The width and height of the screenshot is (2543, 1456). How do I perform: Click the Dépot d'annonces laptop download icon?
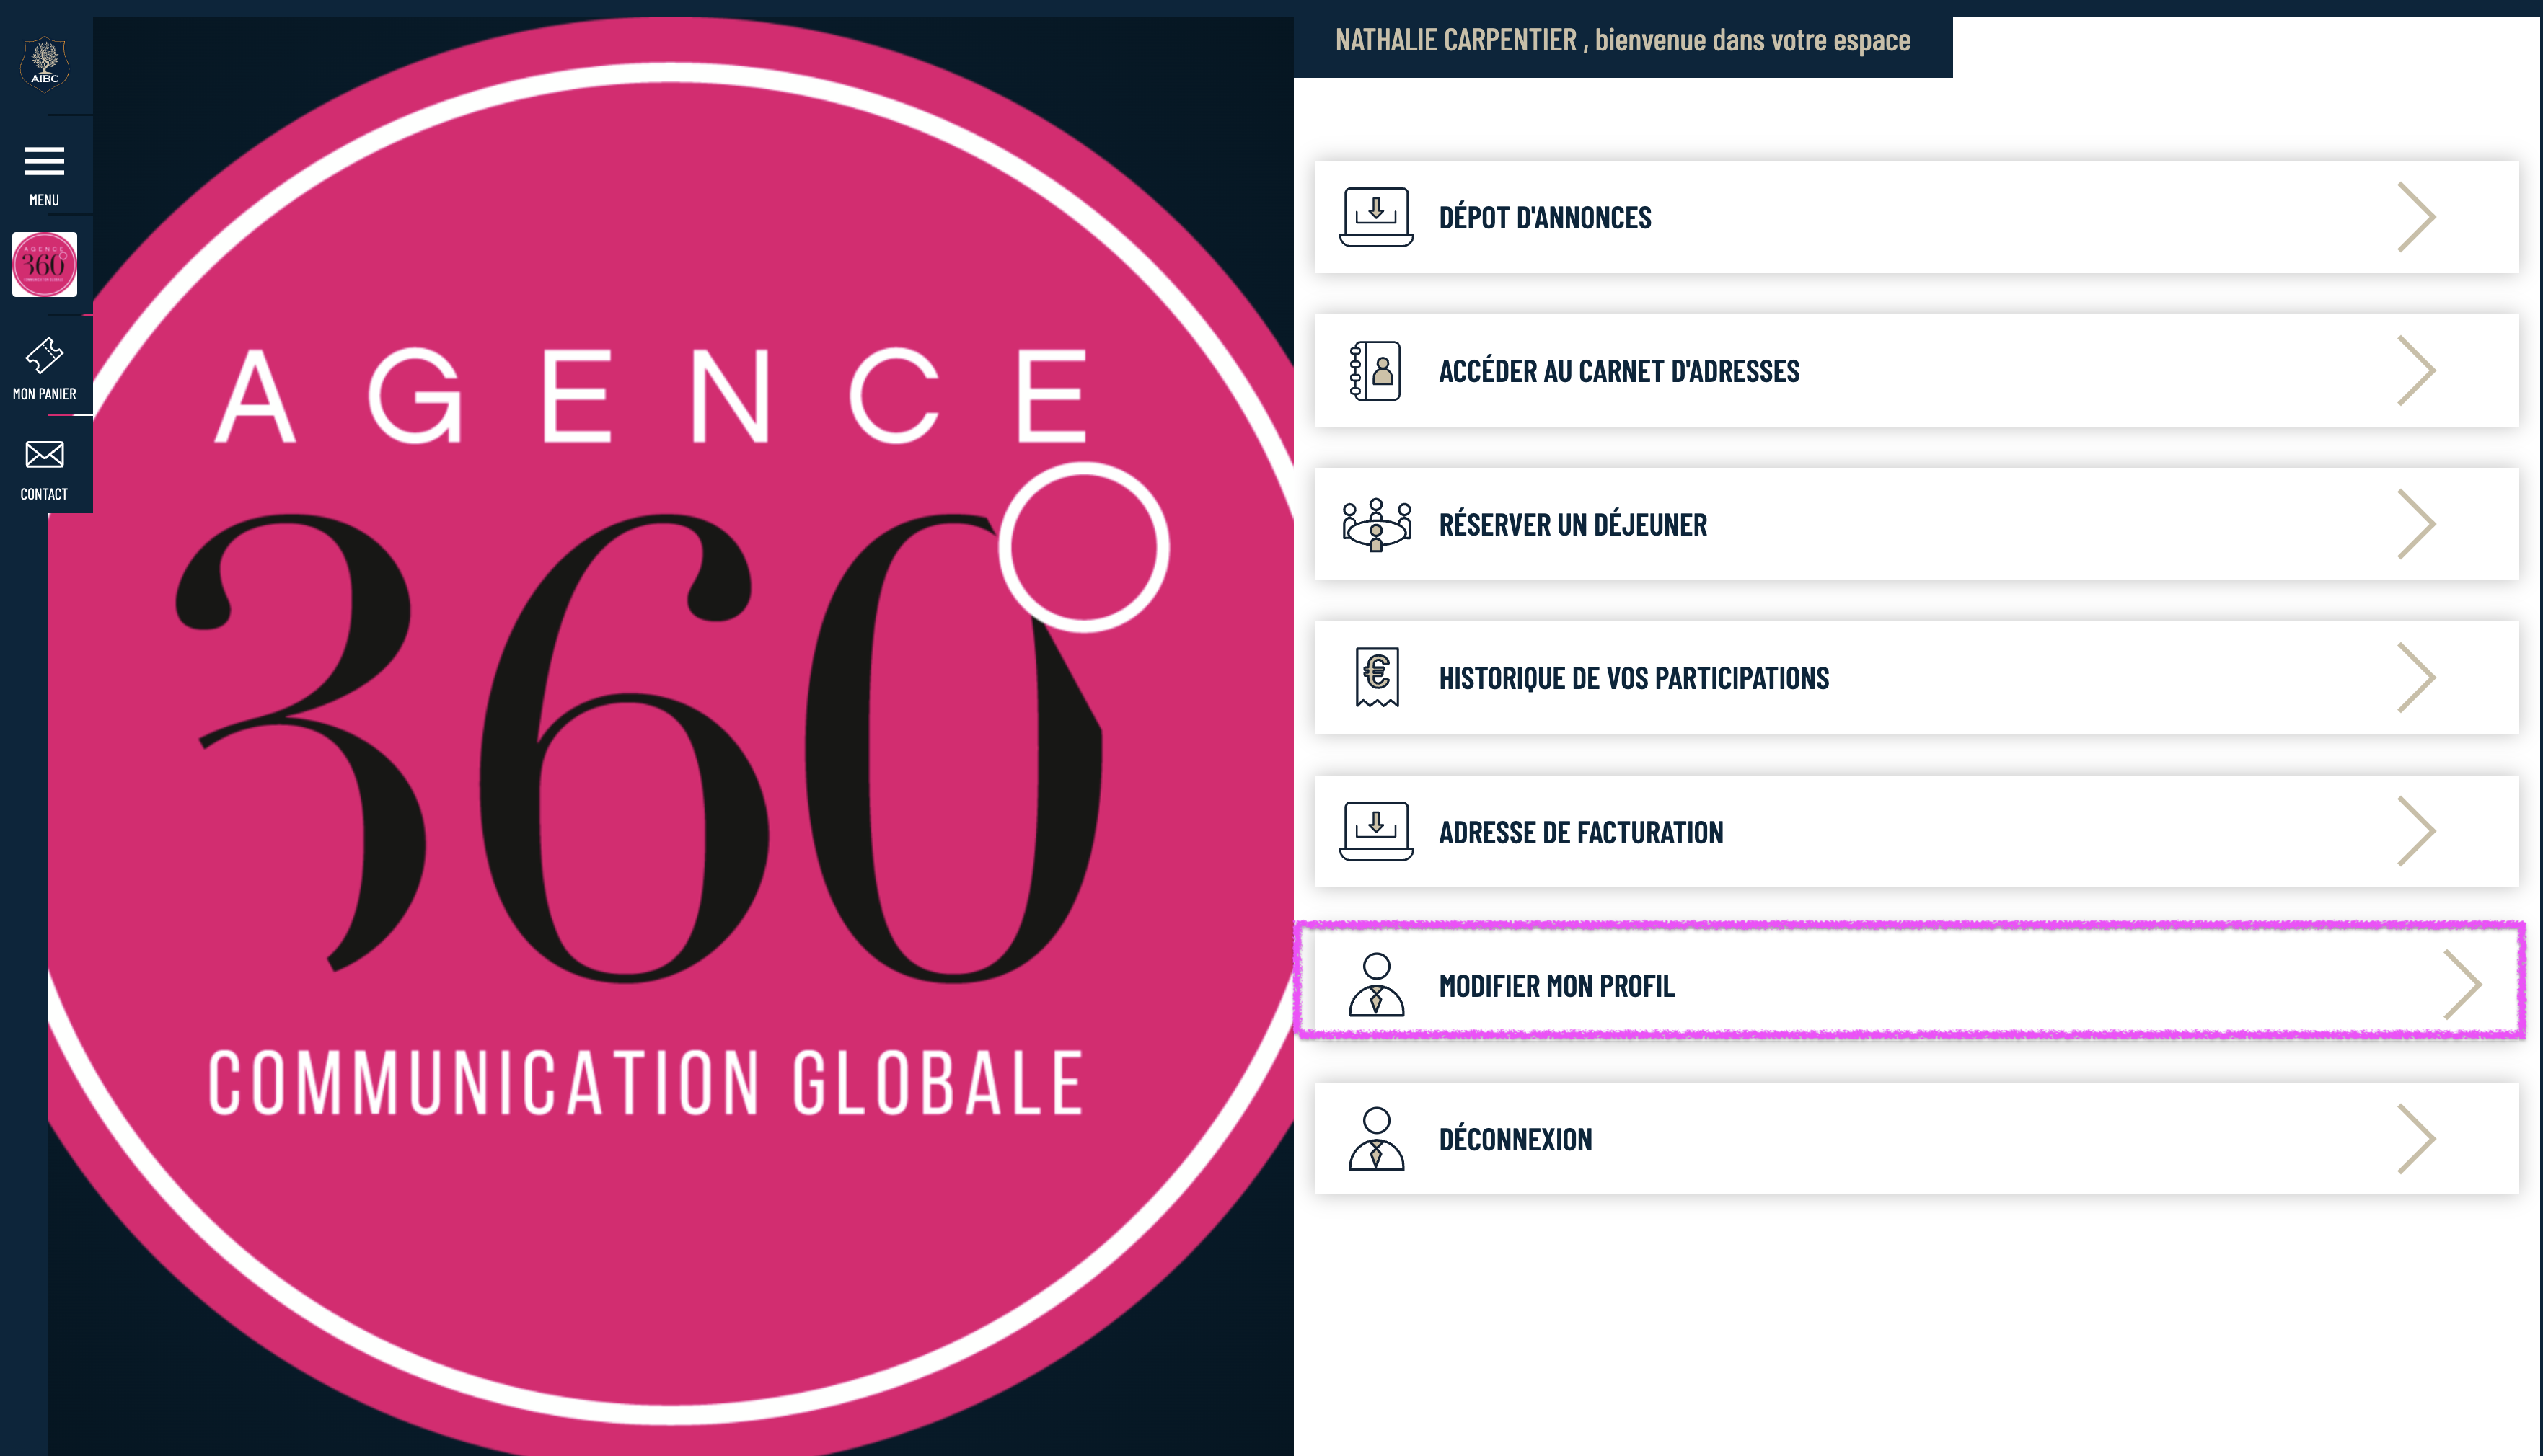[1375, 216]
